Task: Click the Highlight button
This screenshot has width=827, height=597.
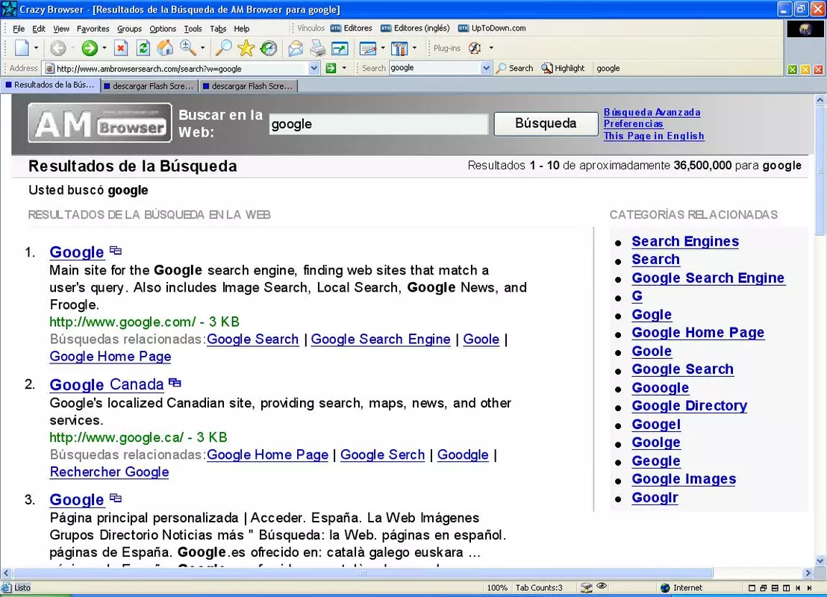Action: (564, 68)
